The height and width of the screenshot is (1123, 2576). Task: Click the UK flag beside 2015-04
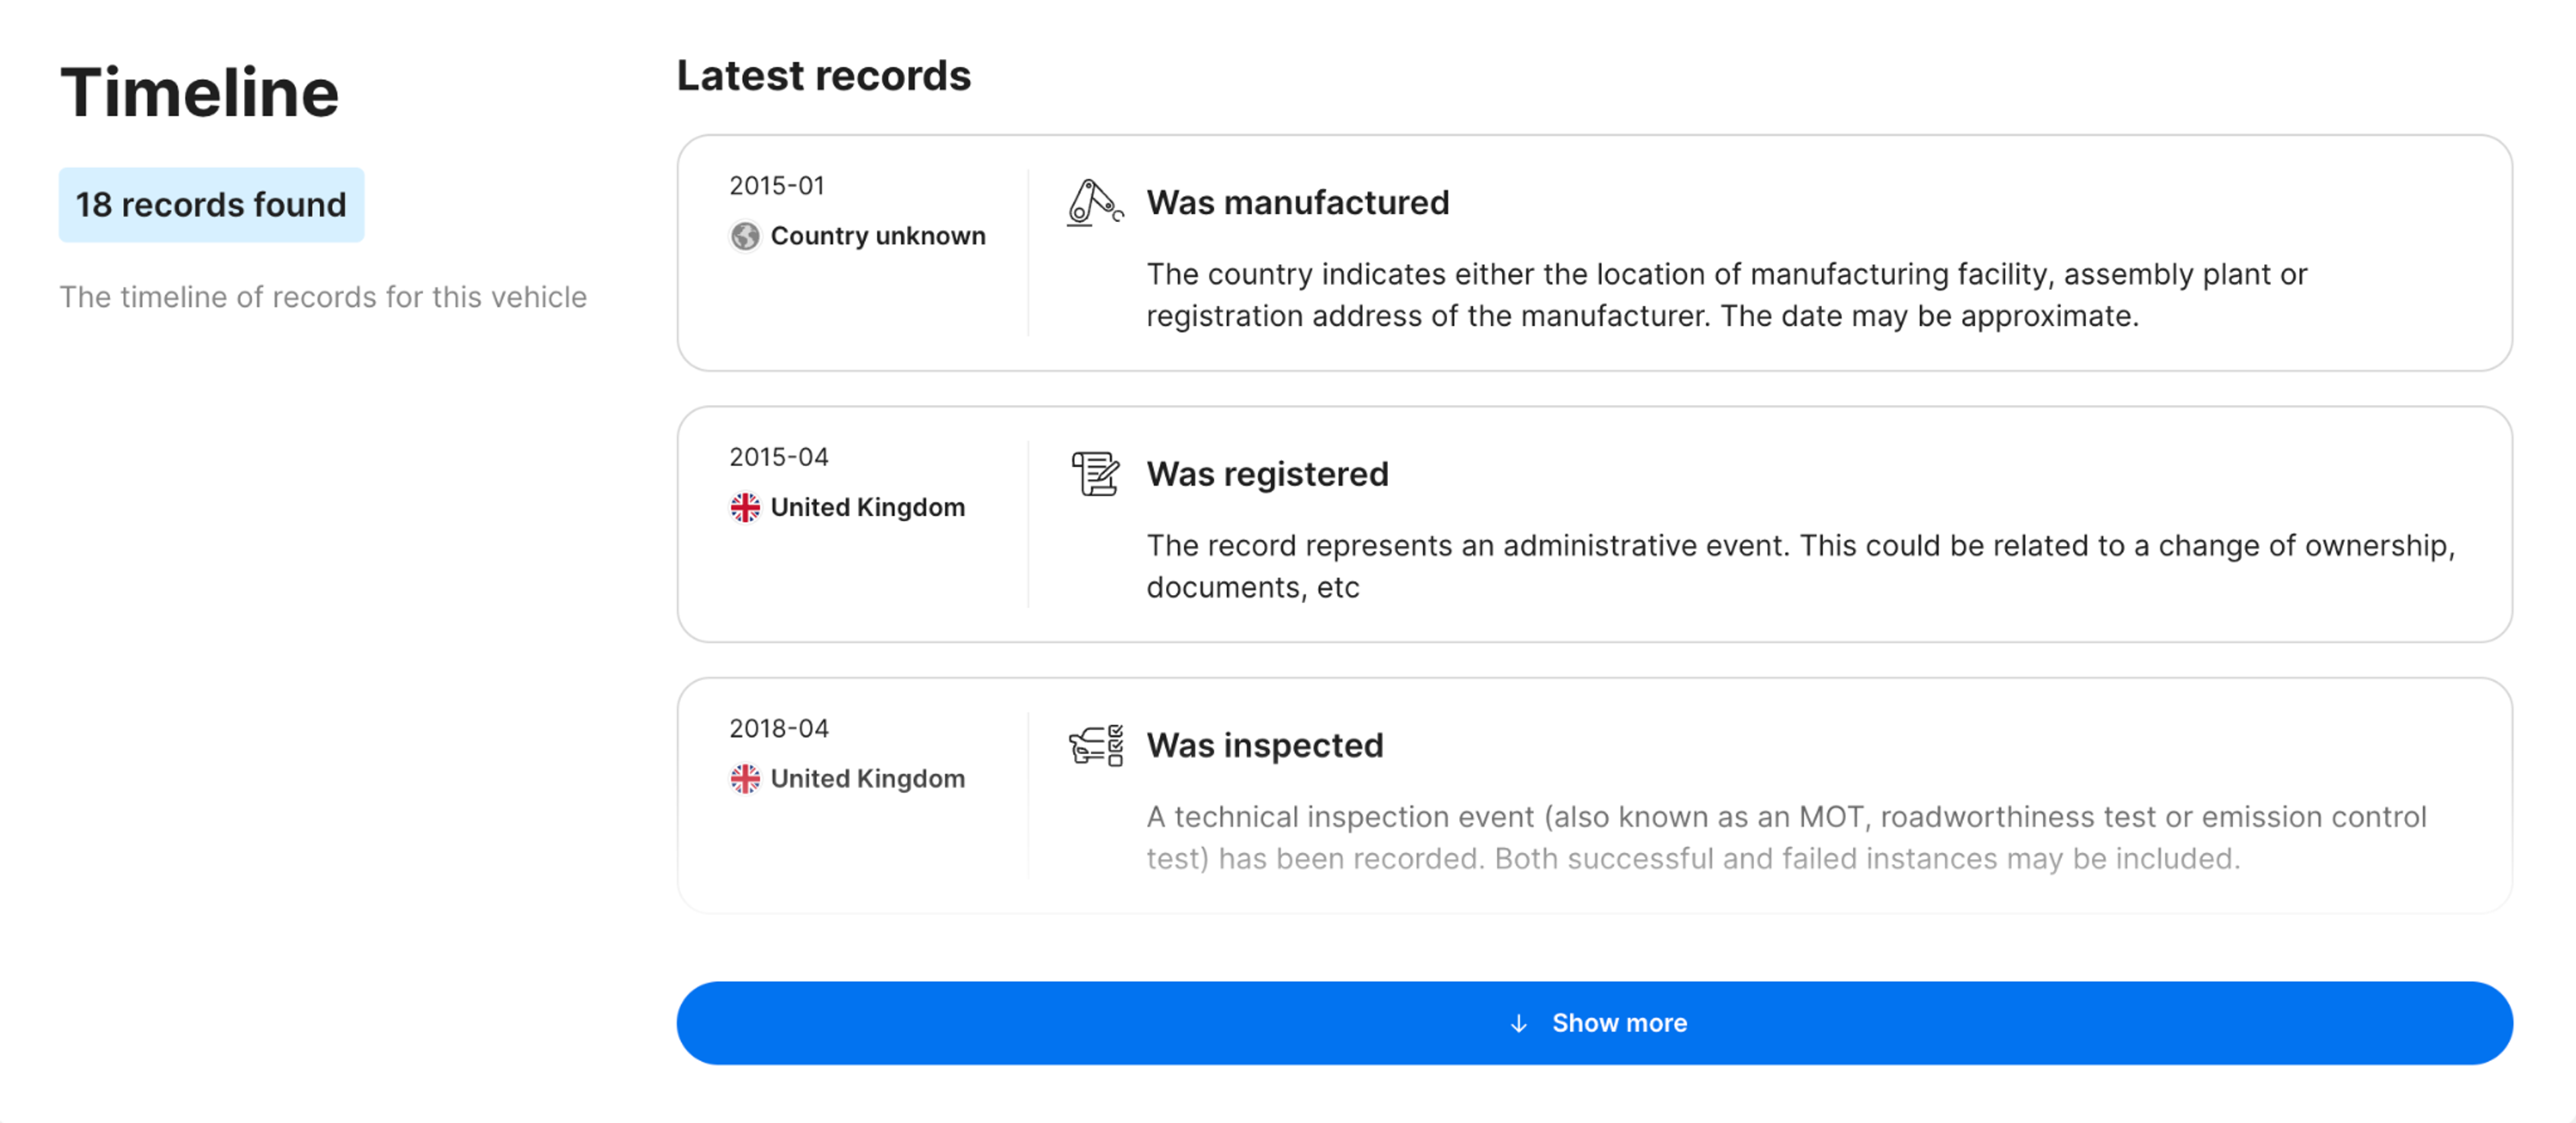[x=744, y=507]
